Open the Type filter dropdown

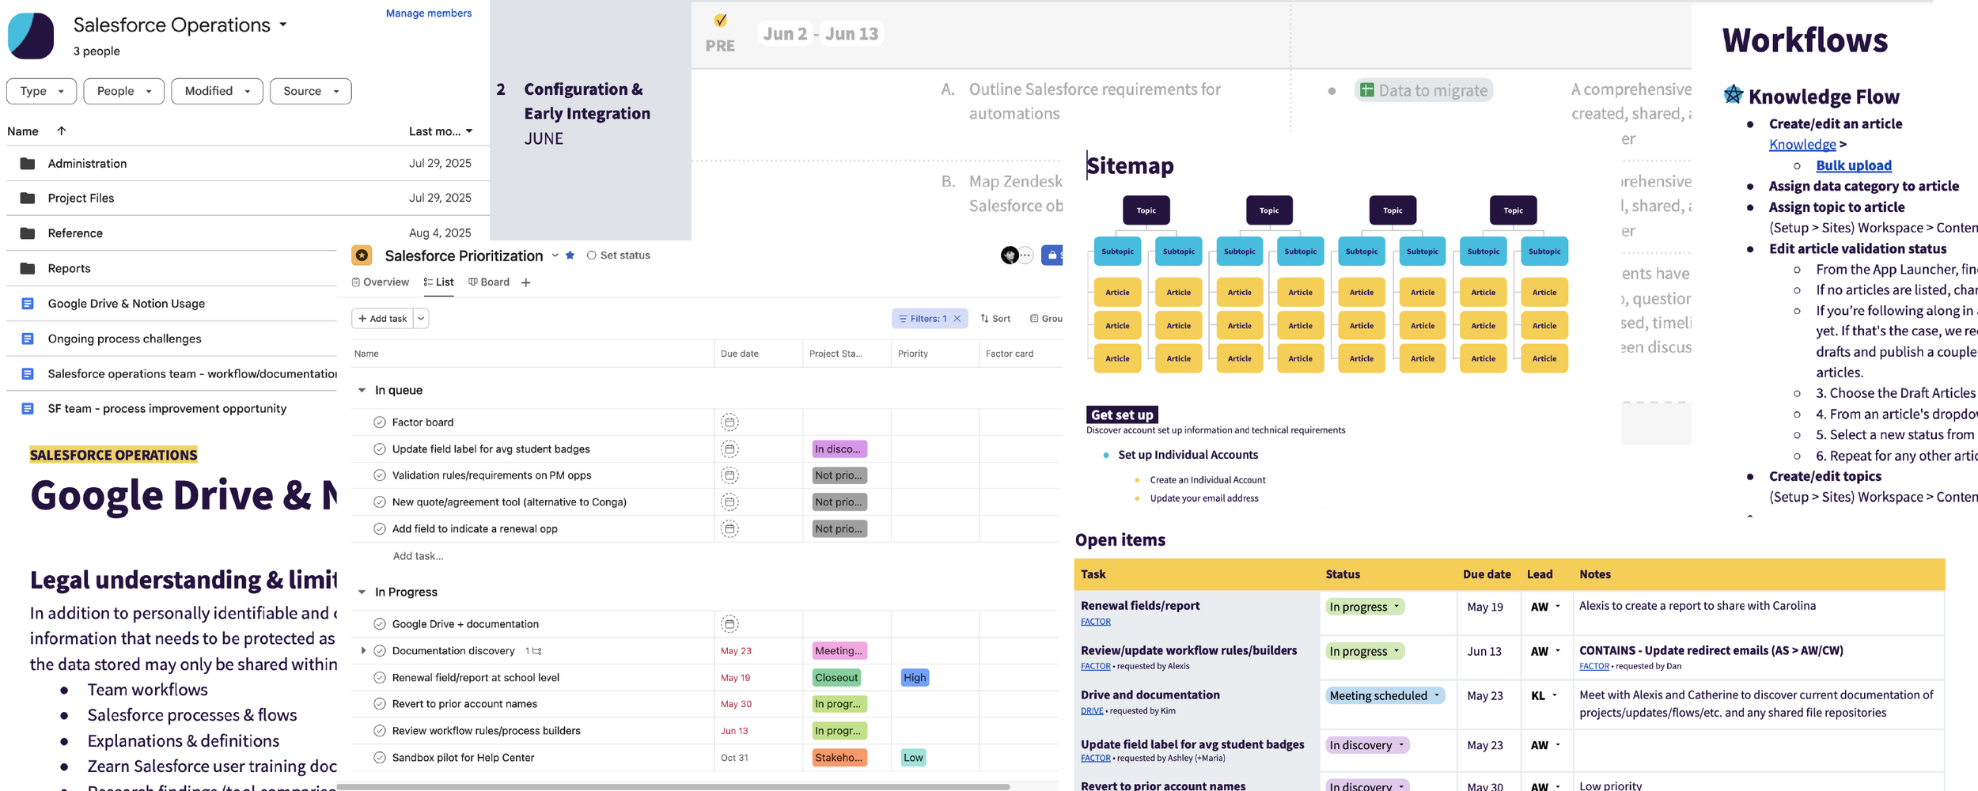tap(42, 91)
